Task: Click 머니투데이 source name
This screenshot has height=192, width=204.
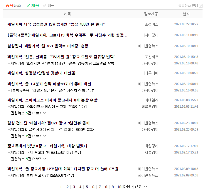Action: pos(150,73)
